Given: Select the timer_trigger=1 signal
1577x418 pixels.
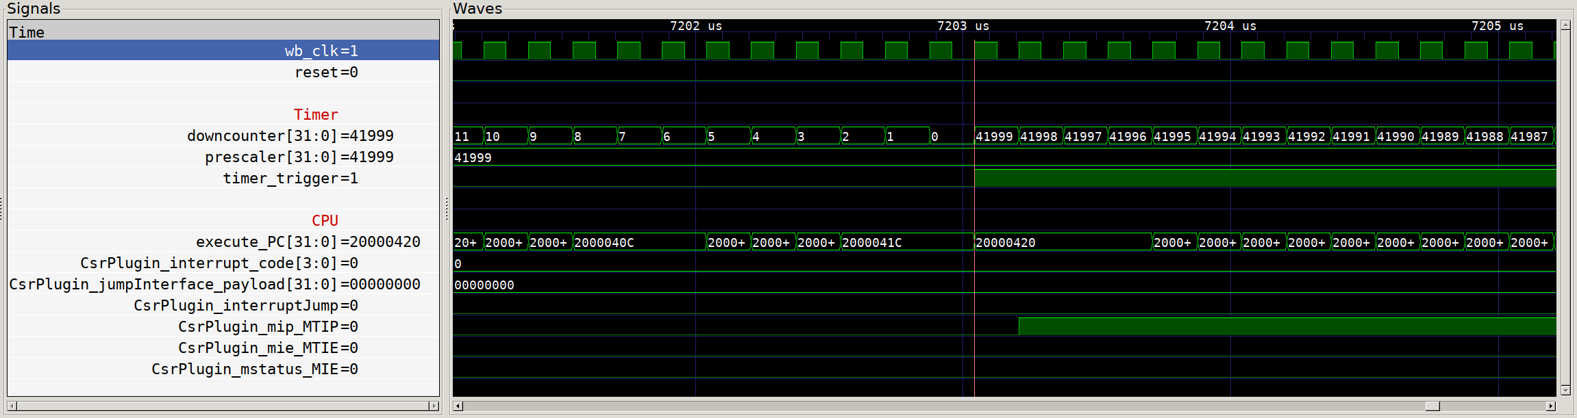Looking at the screenshot, I should click(223, 178).
